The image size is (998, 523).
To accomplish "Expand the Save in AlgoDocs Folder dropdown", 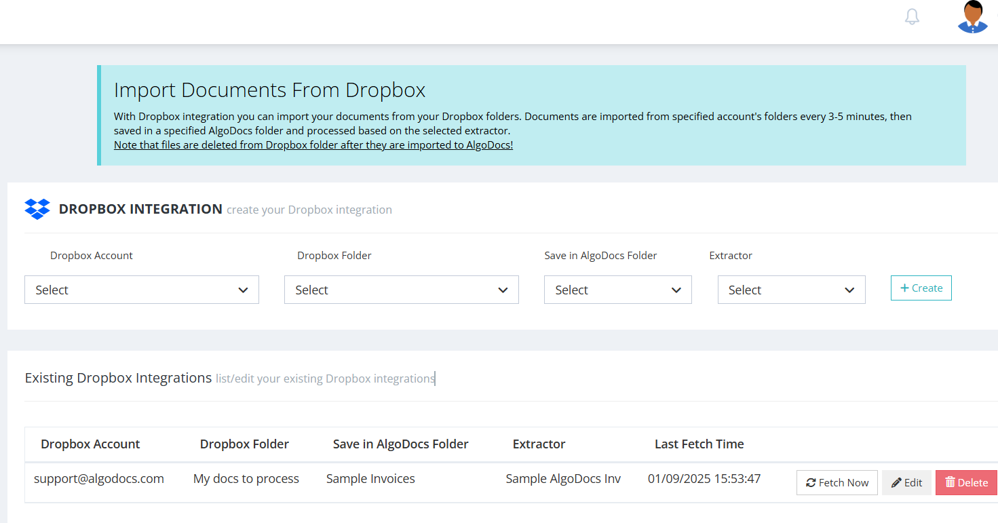I will (617, 290).
